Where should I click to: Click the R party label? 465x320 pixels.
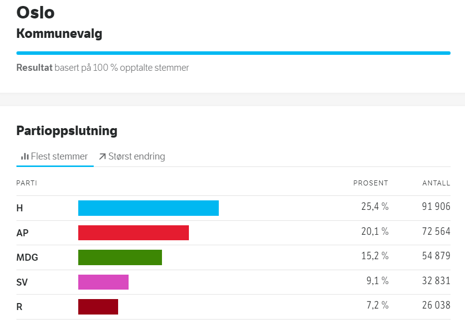click(x=19, y=307)
